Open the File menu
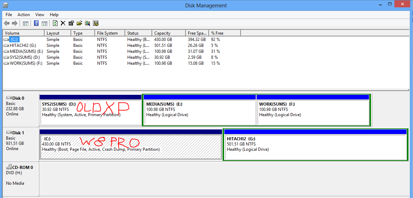Viewport: 413px width, 198px height. coord(9,15)
